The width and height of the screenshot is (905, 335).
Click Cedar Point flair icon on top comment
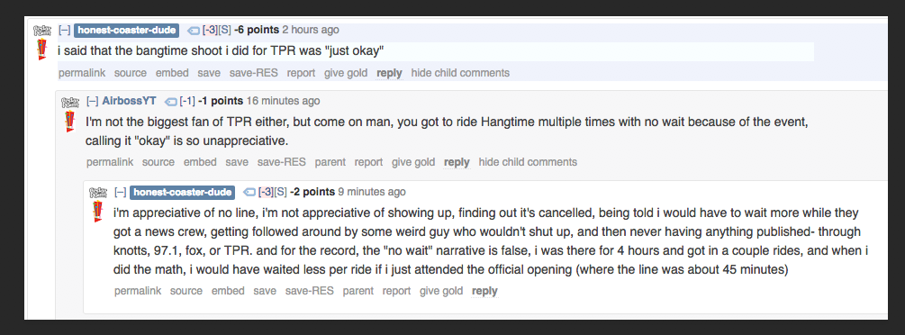(x=42, y=31)
